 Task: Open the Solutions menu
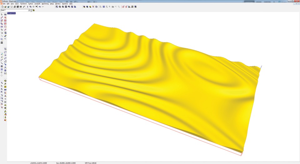pos(65,4)
